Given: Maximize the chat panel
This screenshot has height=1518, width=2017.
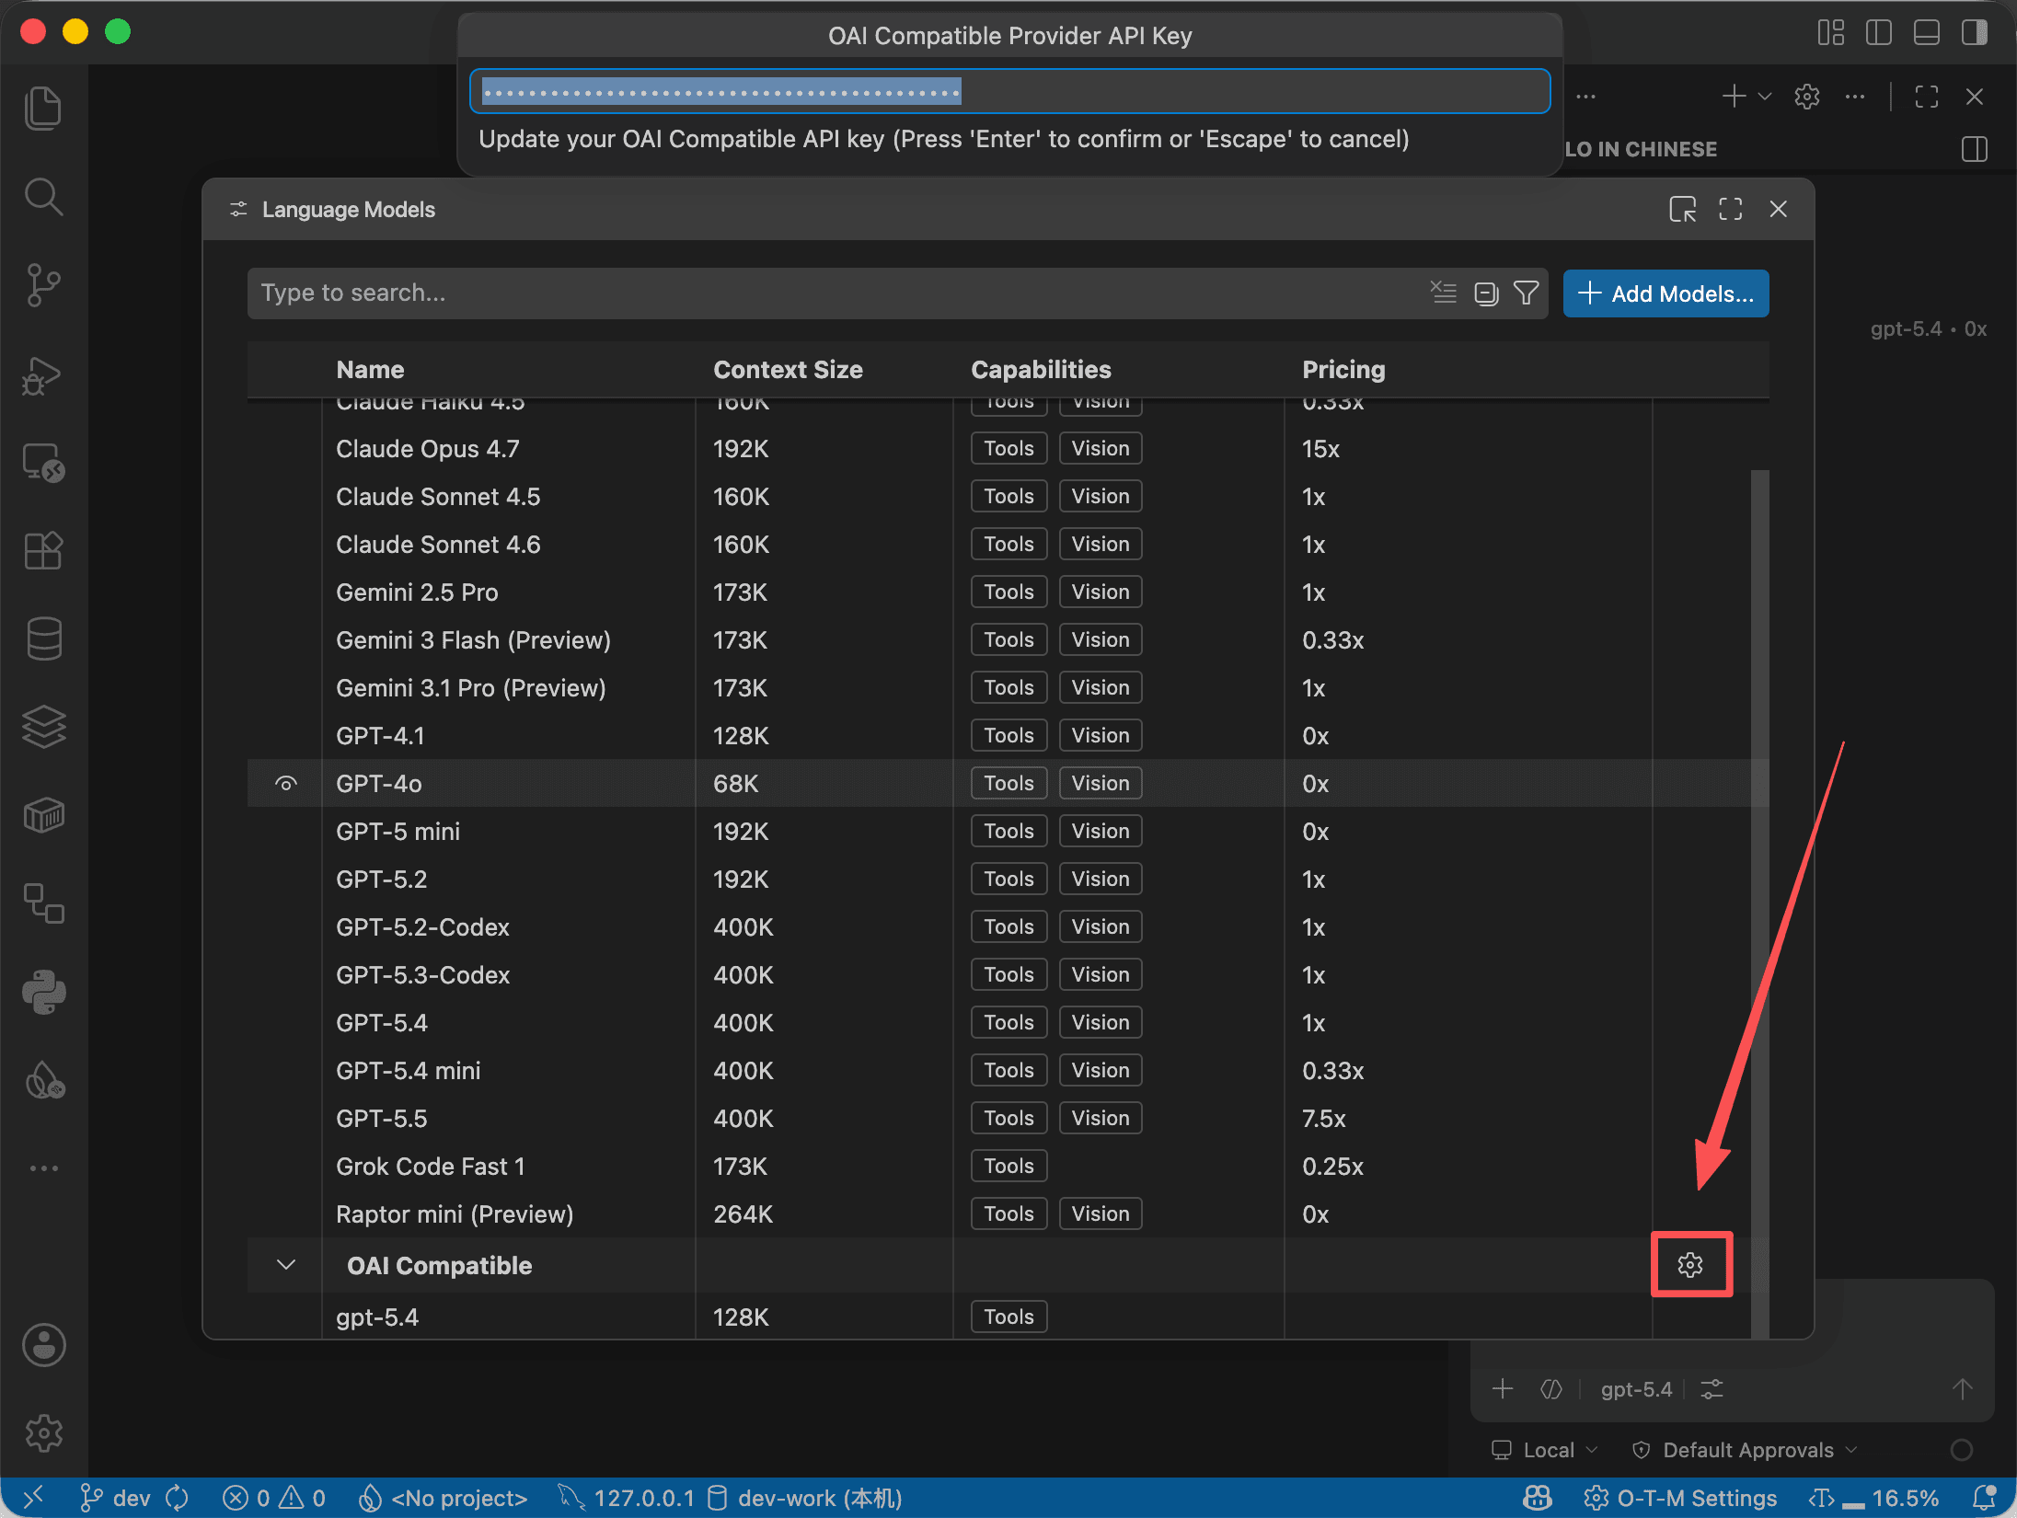Looking at the screenshot, I should (1927, 97).
